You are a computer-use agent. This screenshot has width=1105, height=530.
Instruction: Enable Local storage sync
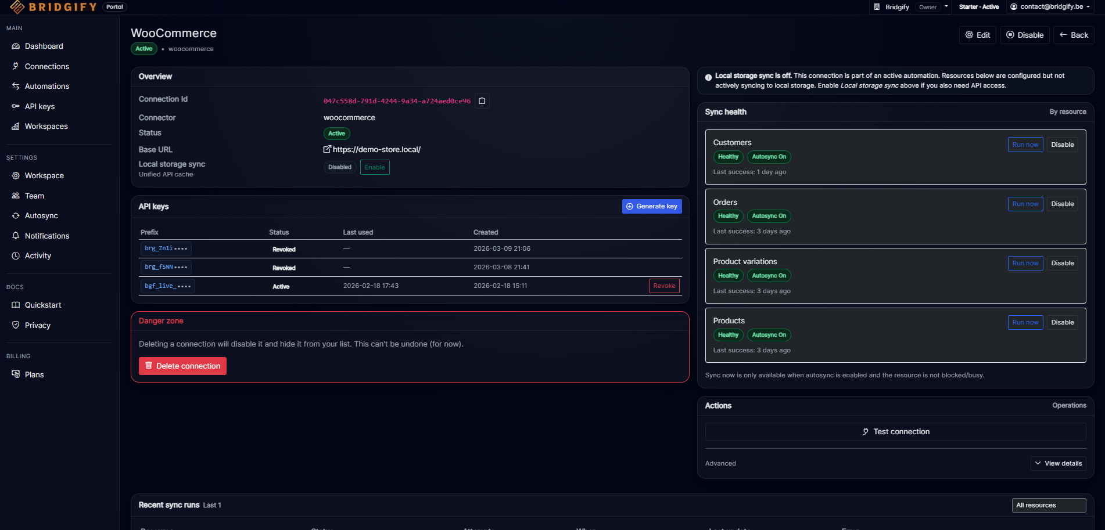[375, 167]
